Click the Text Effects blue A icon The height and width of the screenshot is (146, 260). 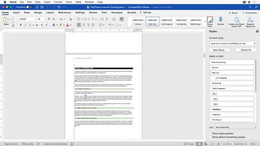[x=54, y=25]
